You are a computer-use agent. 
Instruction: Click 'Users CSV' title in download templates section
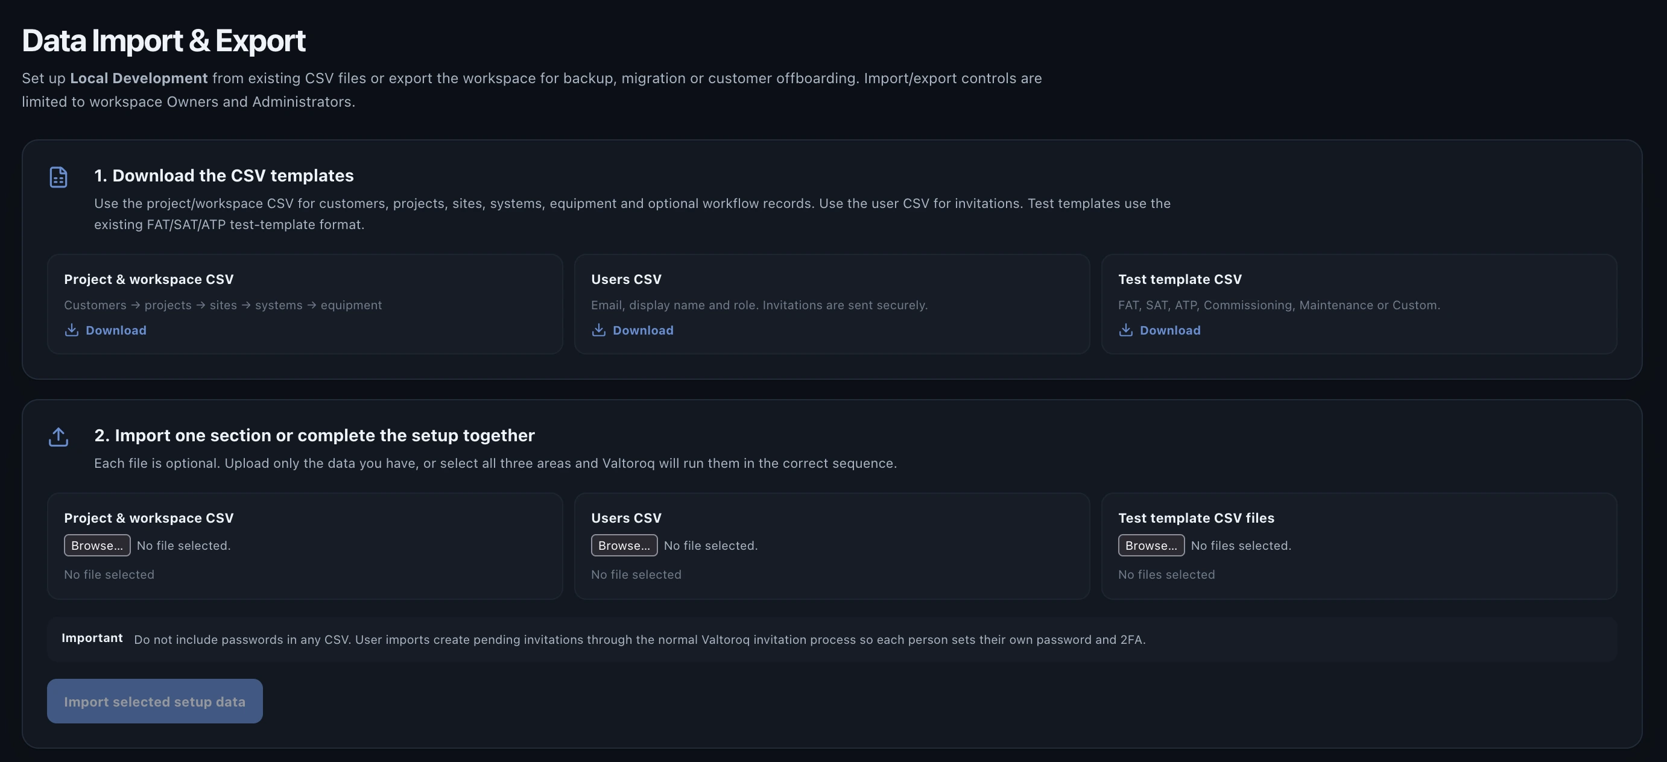click(627, 280)
